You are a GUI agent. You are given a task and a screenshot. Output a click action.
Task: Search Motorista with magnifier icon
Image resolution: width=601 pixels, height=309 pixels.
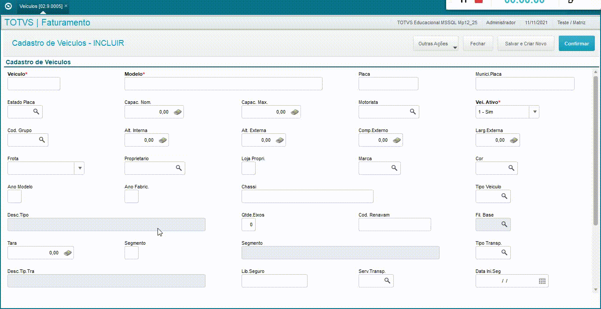[413, 112]
